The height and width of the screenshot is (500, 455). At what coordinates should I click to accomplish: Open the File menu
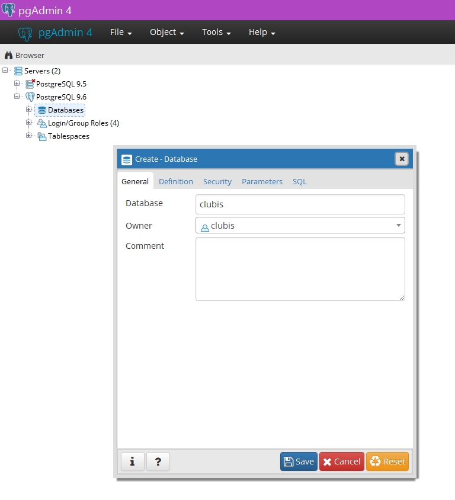tap(121, 32)
